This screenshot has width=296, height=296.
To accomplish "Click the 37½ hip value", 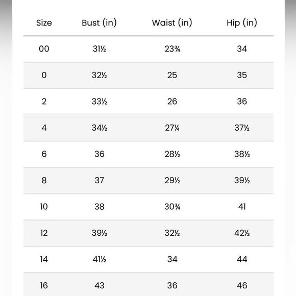I will coord(242,128).
